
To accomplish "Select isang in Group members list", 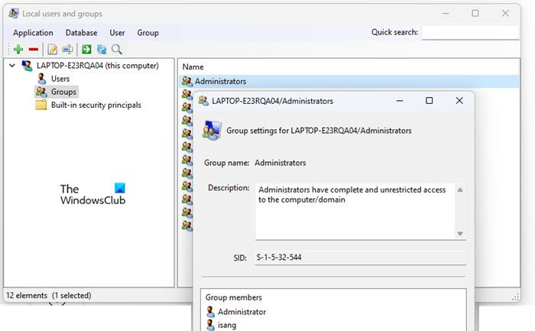I will click(227, 325).
